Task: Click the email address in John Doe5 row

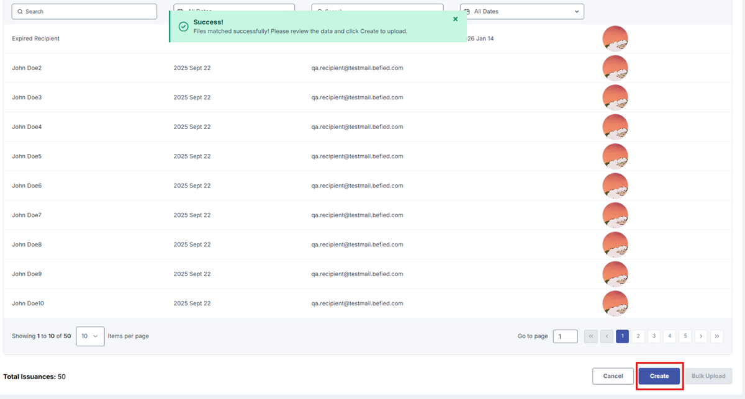Action: coord(358,156)
